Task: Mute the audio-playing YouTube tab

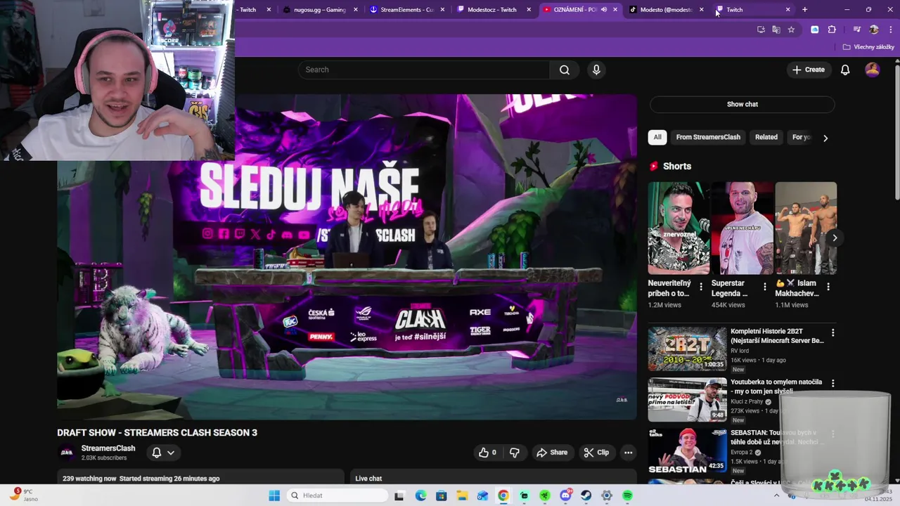Action: point(604,10)
